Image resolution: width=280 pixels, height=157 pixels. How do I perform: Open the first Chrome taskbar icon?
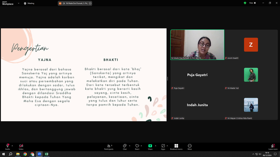[x=25, y=154]
